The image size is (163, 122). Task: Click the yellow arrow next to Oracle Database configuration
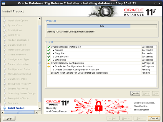[x=49, y=63]
